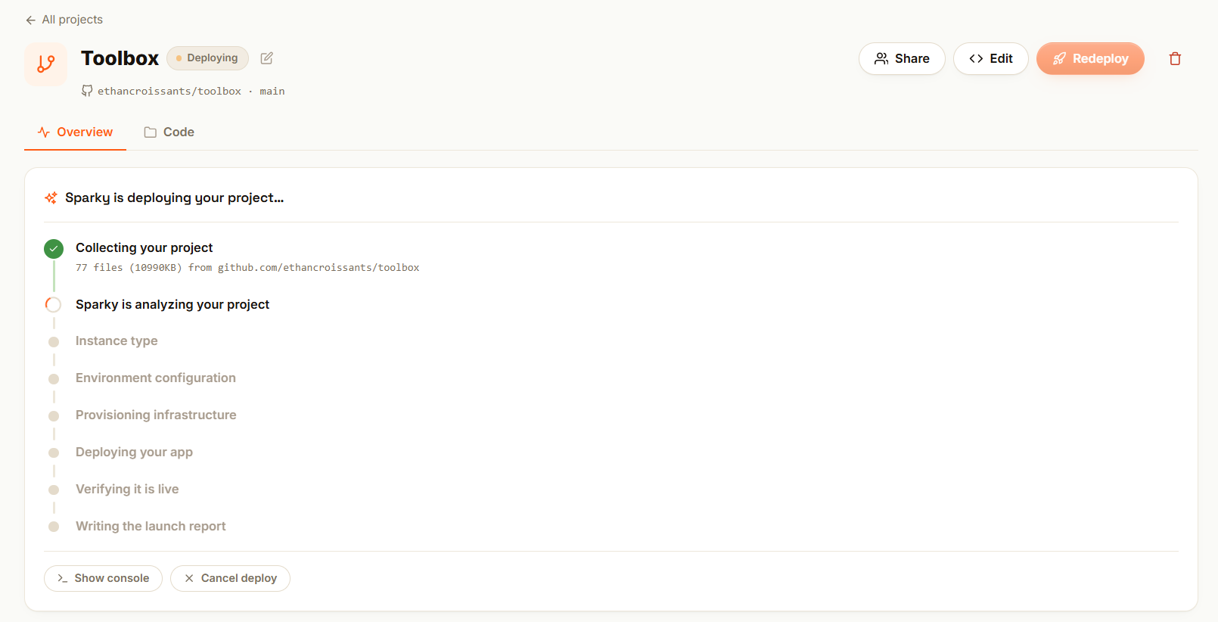This screenshot has width=1218, height=622.
Task: Click the pending dot beside Deploying your app
Action: 54,453
